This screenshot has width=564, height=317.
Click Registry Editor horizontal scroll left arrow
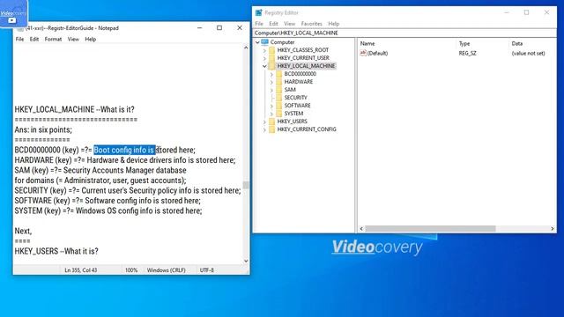click(x=361, y=229)
